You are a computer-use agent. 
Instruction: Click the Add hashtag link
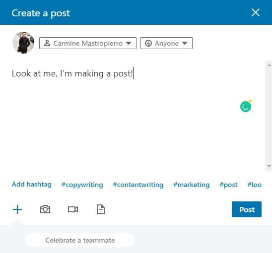coord(32,185)
